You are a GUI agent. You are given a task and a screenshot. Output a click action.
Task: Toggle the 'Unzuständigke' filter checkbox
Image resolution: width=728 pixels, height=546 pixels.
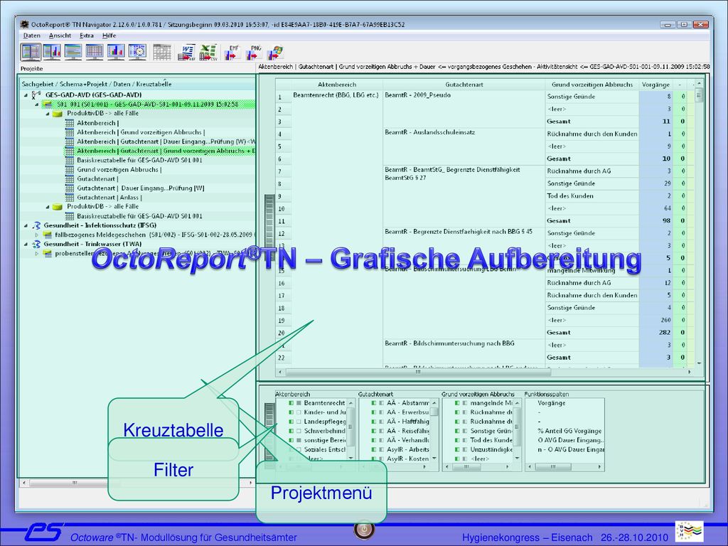click(x=465, y=449)
